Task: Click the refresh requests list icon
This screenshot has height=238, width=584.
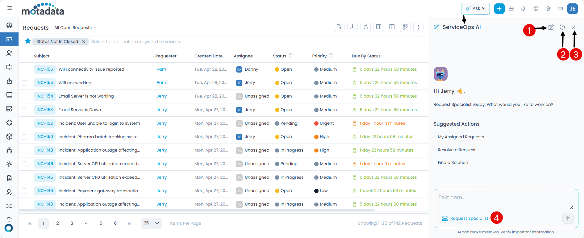Action: (x=366, y=27)
